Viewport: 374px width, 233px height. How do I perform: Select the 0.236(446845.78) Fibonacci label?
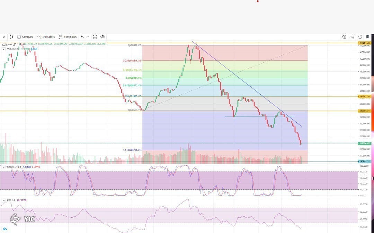[x=132, y=61]
